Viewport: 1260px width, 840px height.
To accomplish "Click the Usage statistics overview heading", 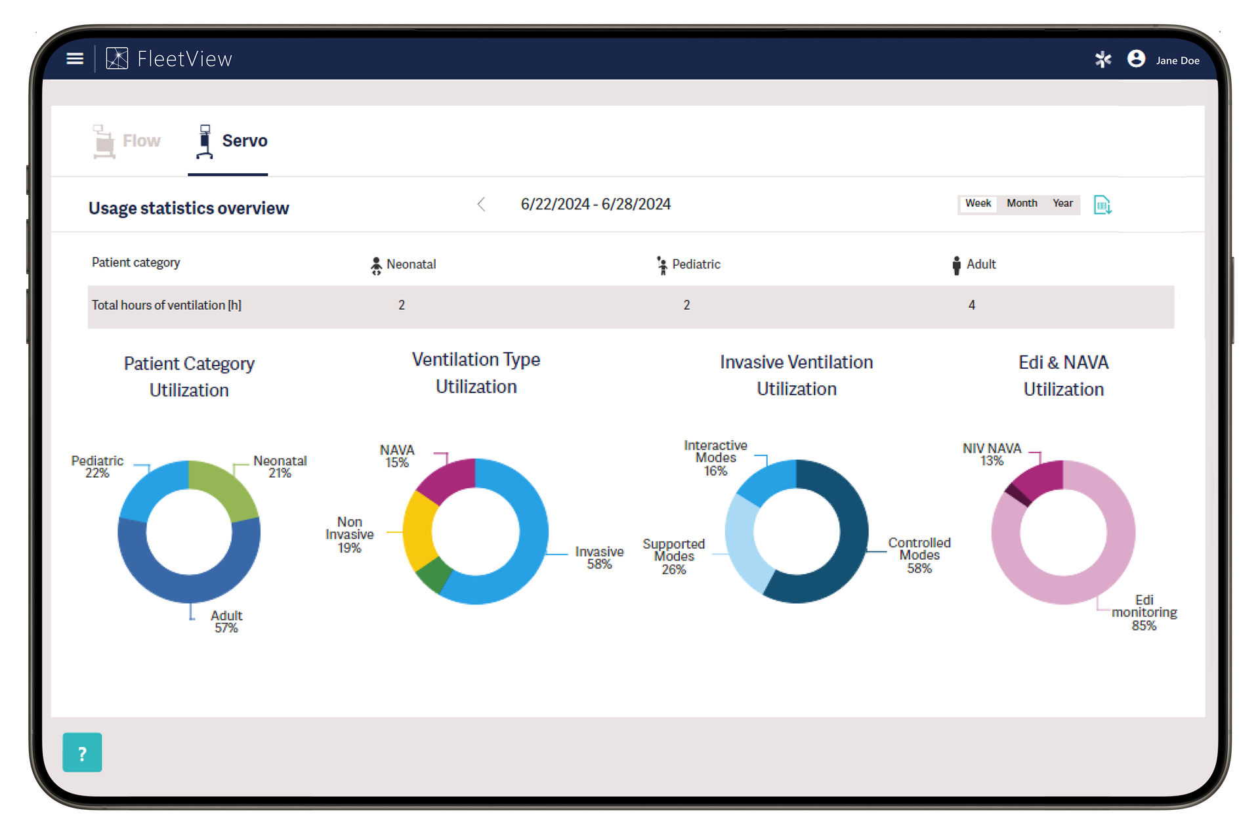I will [x=188, y=208].
